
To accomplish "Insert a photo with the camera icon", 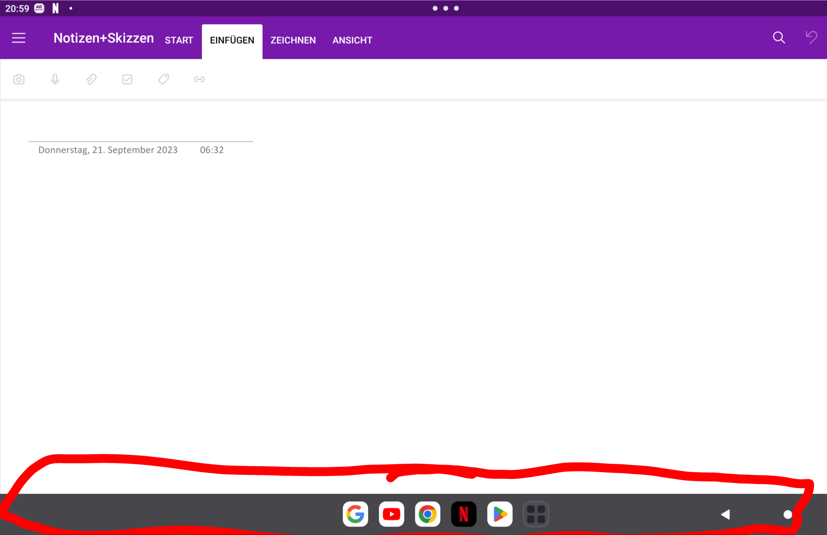I will (x=19, y=79).
